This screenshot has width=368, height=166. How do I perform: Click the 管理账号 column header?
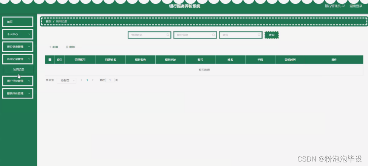click(x=80, y=60)
